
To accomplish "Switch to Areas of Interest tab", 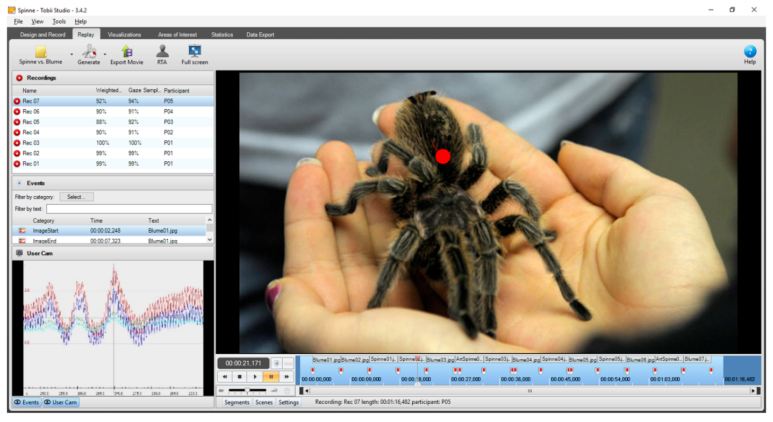I will tap(177, 34).
